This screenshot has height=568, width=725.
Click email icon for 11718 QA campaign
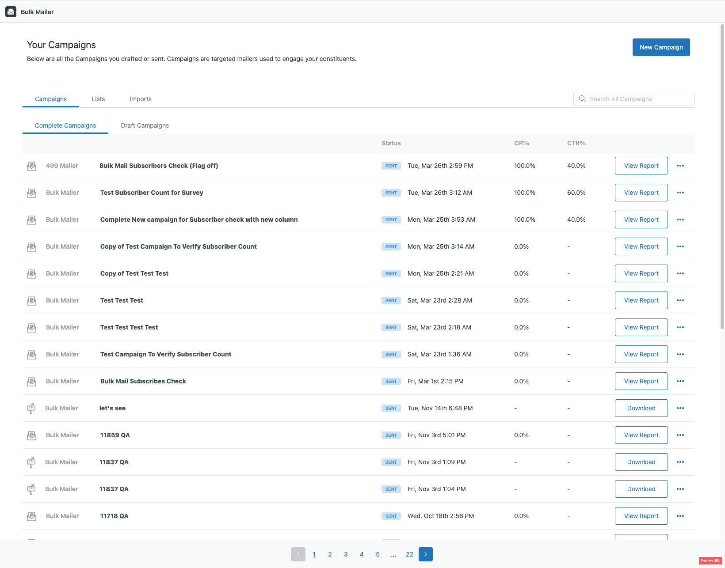32,516
